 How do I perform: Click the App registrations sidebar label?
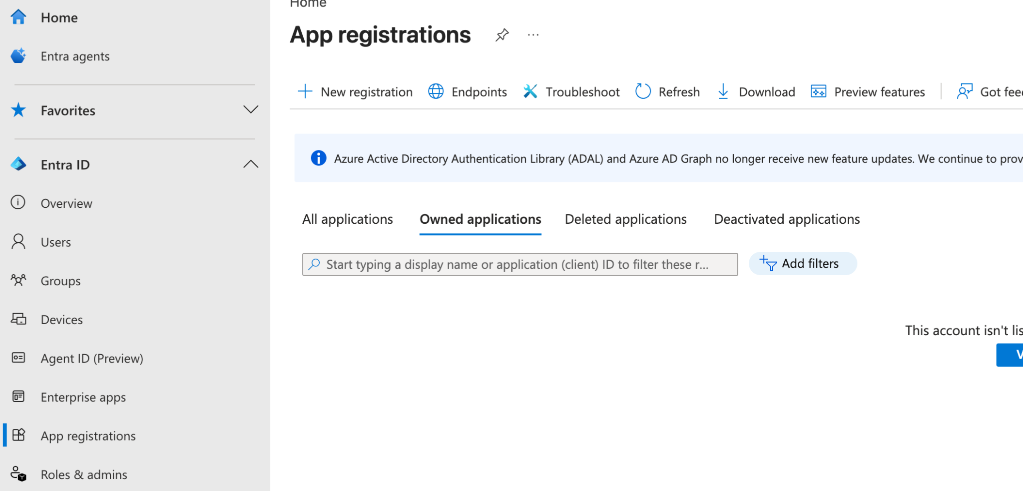point(88,436)
